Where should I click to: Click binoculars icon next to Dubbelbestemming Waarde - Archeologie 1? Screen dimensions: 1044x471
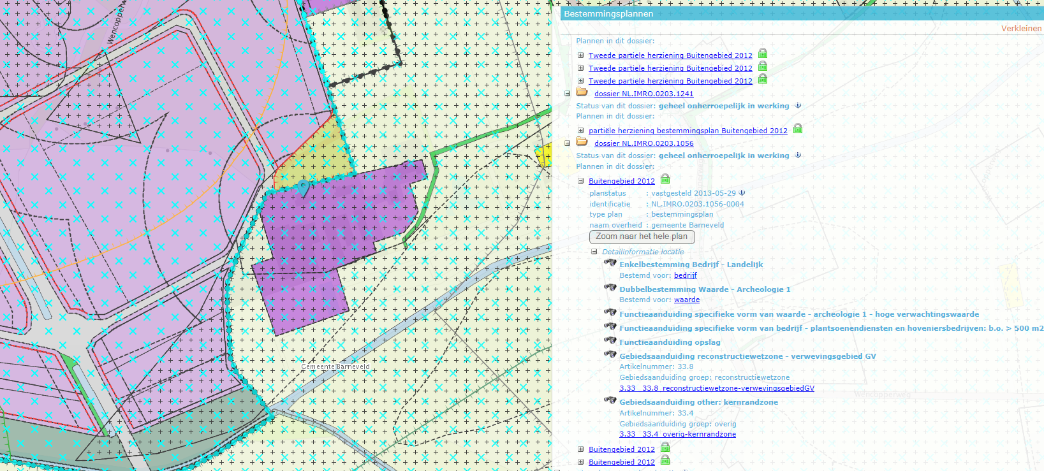(x=610, y=288)
